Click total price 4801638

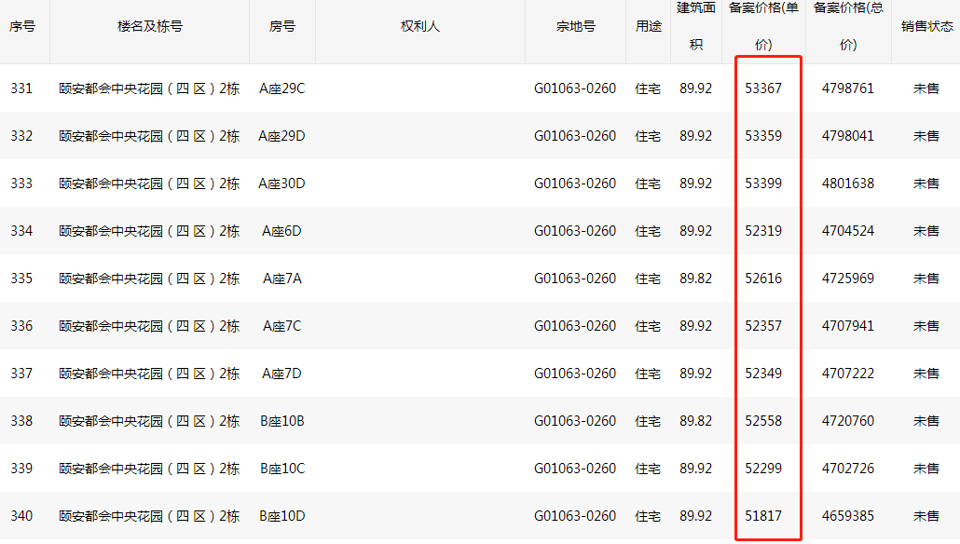point(848,184)
